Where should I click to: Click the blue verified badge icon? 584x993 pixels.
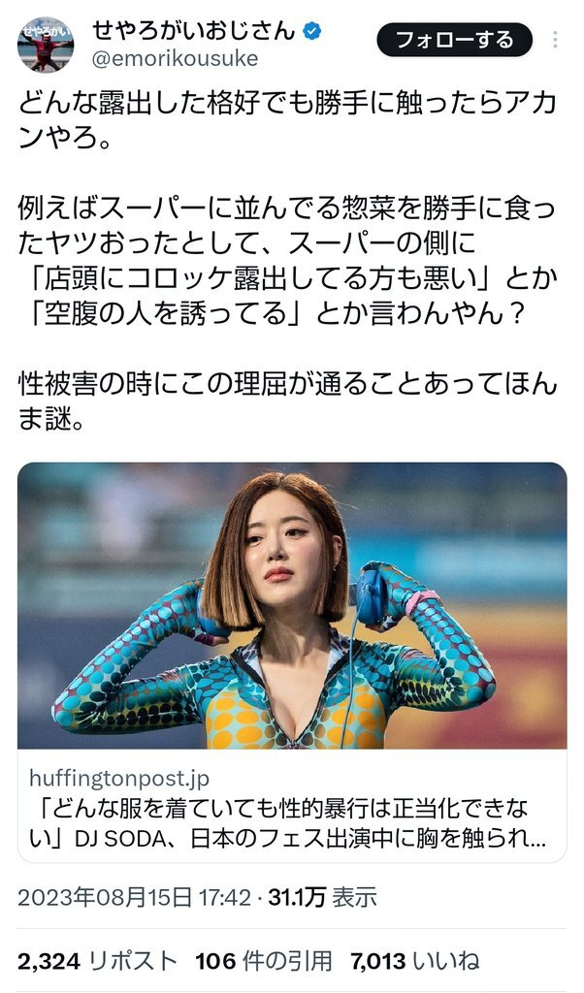tap(311, 30)
